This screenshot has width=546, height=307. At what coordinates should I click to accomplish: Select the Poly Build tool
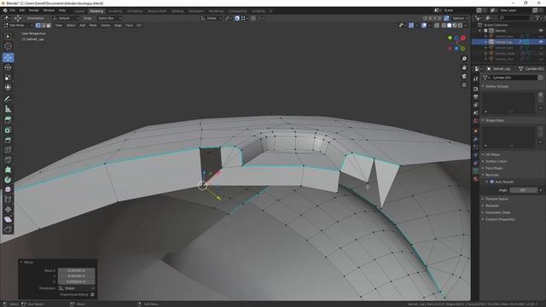tap(8, 170)
